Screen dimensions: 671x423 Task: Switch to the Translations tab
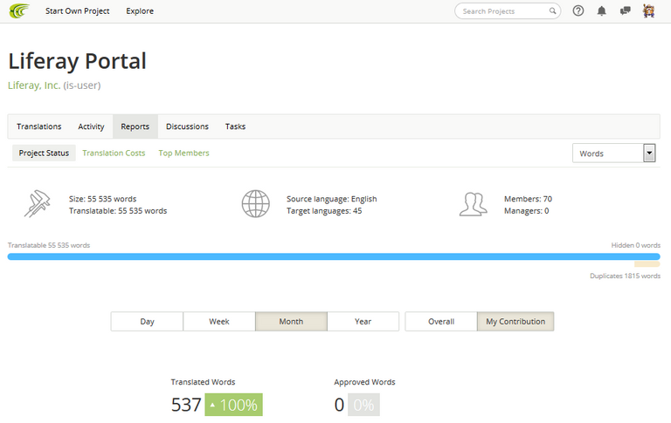tap(39, 126)
